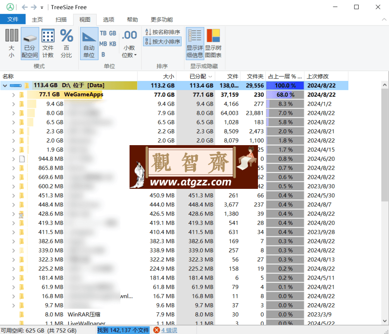Expand the 944.8 MB file row
The image size is (389, 334).
tap(13, 159)
